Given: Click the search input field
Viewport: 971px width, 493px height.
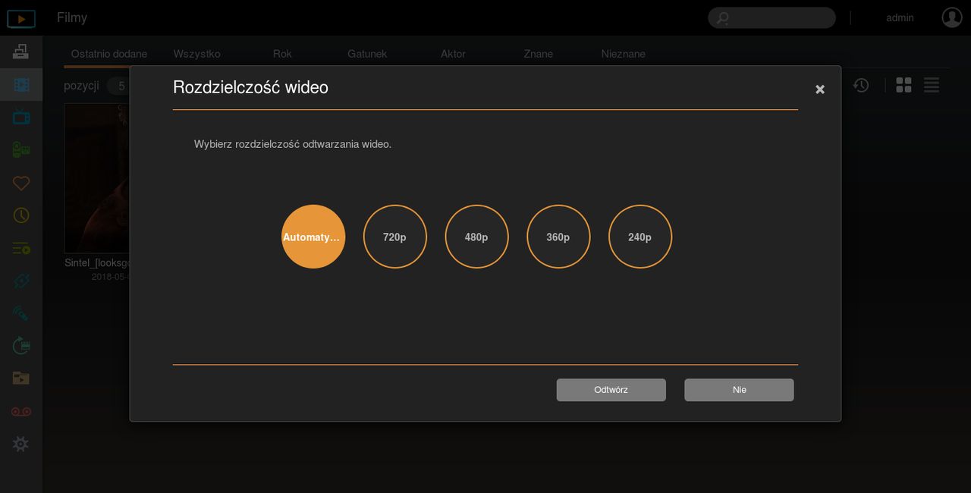Looking at the screenshot, I should pos(771,17).
